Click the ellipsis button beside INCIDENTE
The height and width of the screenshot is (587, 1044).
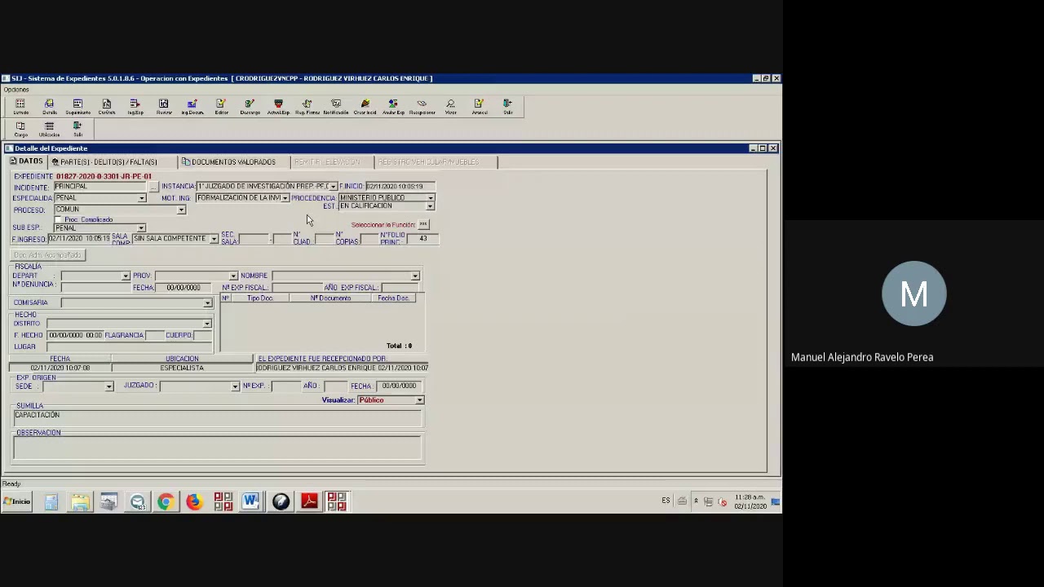pos(153,188)
